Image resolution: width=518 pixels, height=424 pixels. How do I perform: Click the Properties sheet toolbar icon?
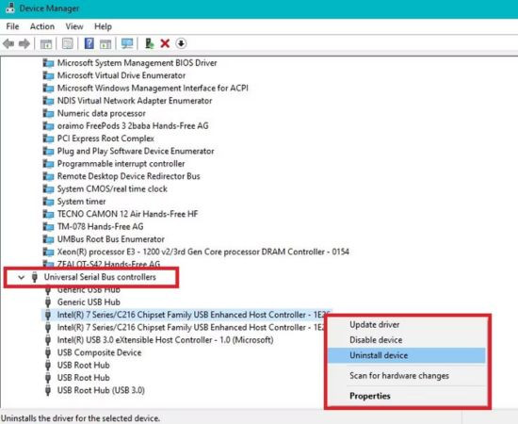[x=68, y=43]
